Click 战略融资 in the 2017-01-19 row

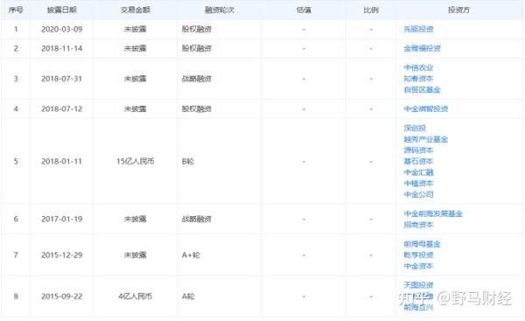(197, 219)
